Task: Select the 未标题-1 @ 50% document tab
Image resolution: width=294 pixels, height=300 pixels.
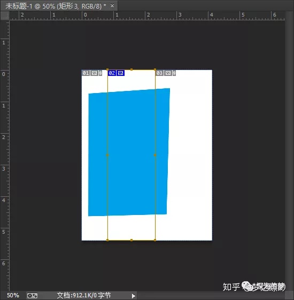Action: point(59,6)
